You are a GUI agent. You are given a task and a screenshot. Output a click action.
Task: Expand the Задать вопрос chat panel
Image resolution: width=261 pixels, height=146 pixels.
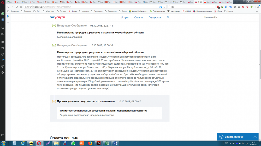click(255, 137)
